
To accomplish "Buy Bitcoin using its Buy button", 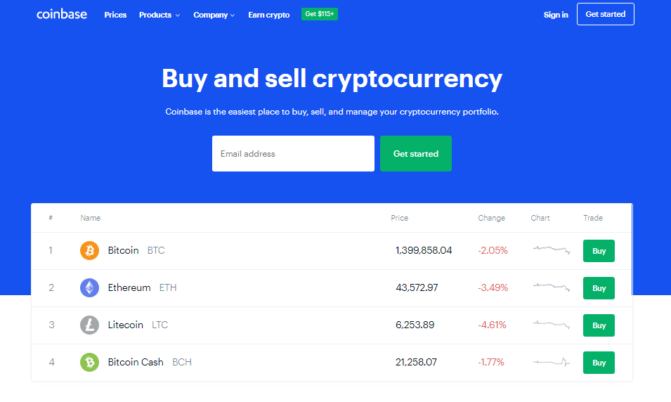I will (599, 251).
